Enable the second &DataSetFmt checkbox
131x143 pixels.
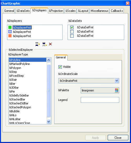pos(72,32)
